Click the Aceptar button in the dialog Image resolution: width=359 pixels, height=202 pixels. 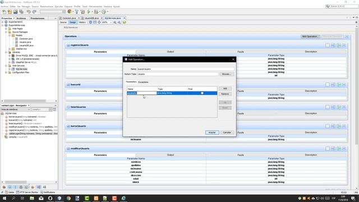[212, 132]
